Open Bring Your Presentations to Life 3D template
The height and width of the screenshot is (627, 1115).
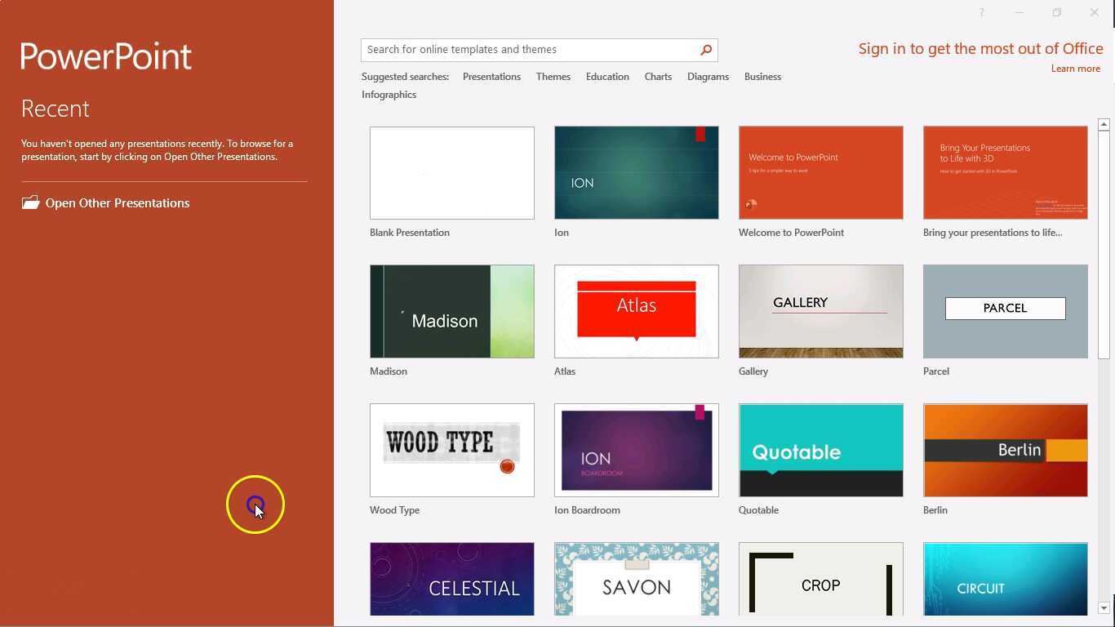point(1006,172)
